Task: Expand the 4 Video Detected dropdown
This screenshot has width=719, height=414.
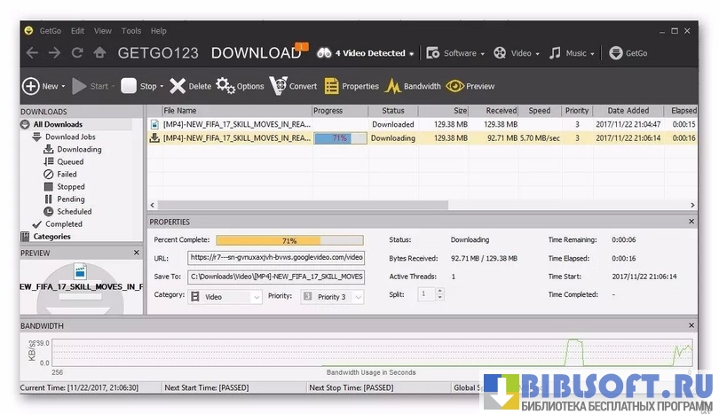Action: coord(411,53)
